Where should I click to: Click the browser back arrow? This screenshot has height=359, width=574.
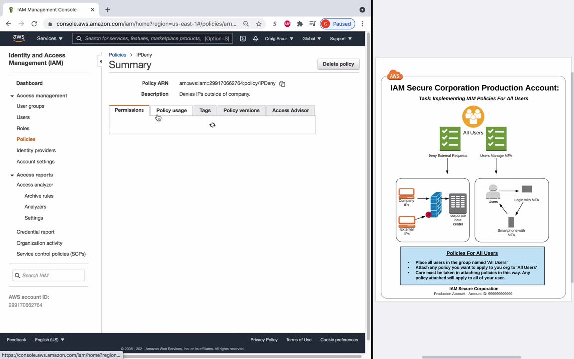point(9,24)
